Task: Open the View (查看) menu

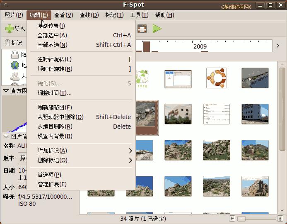Action: (x=64, y=15)
